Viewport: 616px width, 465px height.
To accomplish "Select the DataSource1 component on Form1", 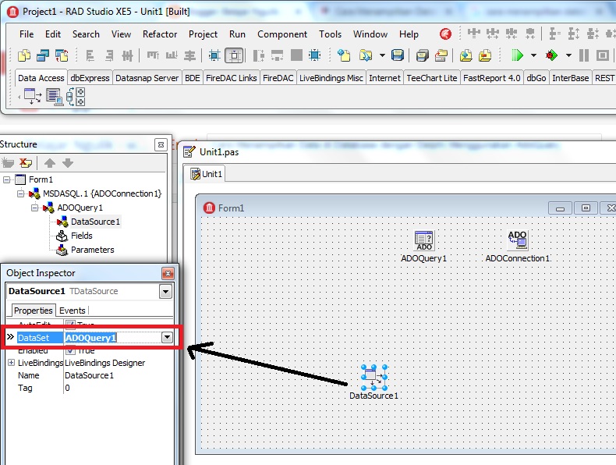I will point(374,377).
